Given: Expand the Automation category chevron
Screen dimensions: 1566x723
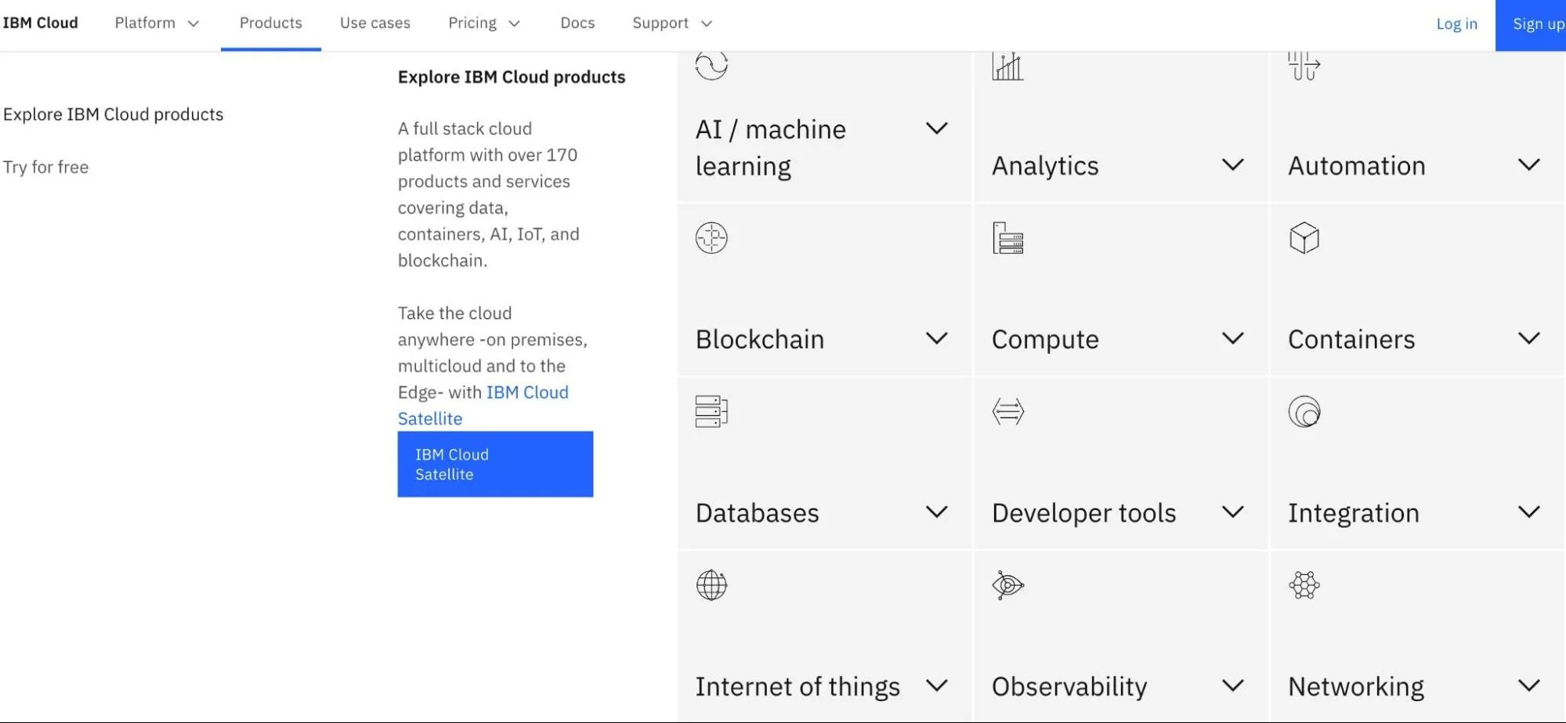Looking at the screenshot, I should click(x=1529, y=164).
